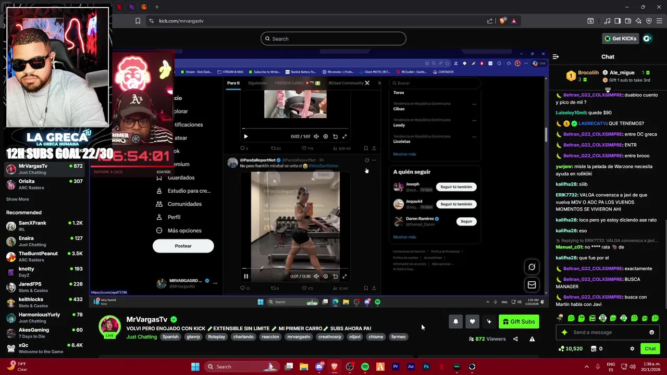Screen dimensions: 667x375
Task: Select the farmeo tag
Action: 398,337
